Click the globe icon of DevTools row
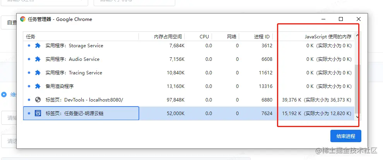 [38, 100]
